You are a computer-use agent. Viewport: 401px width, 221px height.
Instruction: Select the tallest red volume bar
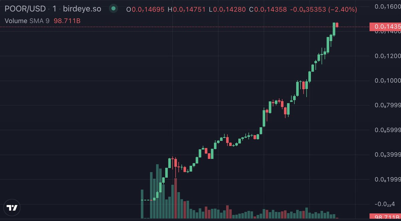(175, 199)
